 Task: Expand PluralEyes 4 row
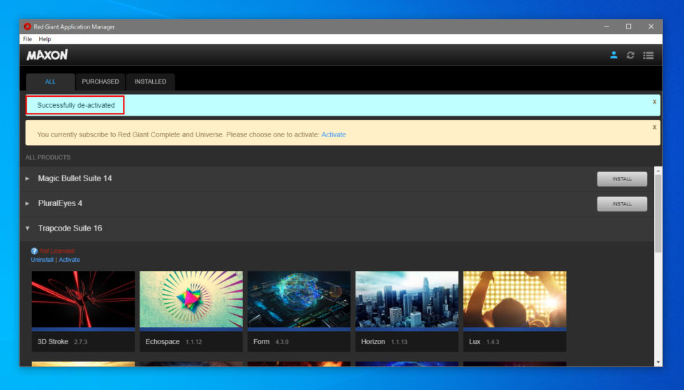tap(27, 203)
